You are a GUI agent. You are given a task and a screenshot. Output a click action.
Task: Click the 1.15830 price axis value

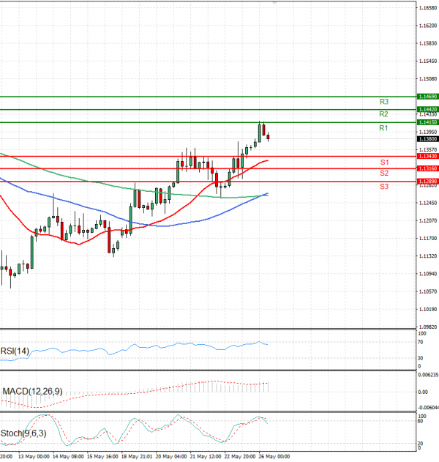[x=428, y=44]
